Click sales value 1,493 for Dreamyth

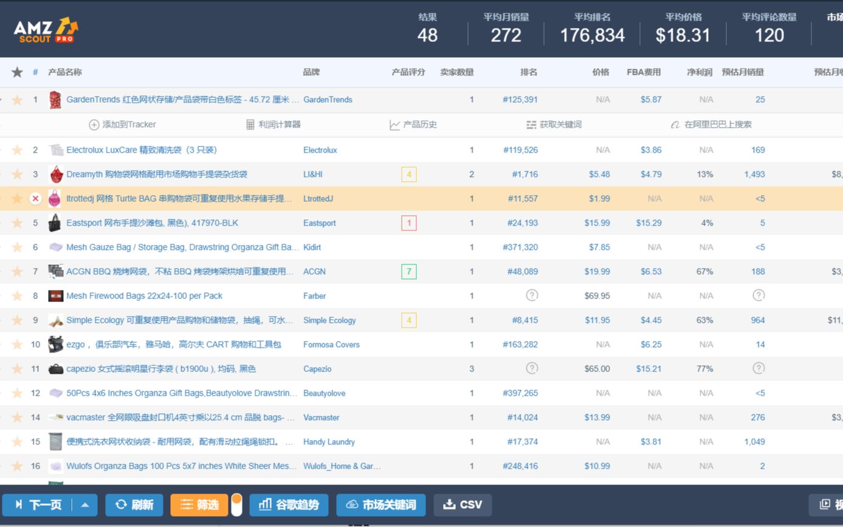point(754,174)
